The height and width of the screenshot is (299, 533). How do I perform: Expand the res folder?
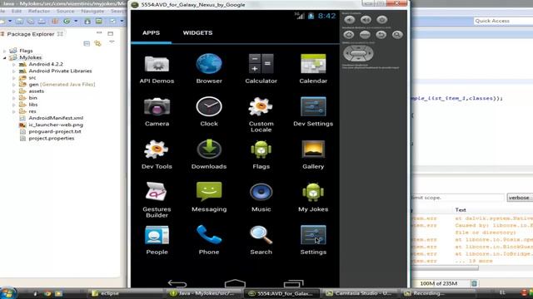[x=14, y=111]
